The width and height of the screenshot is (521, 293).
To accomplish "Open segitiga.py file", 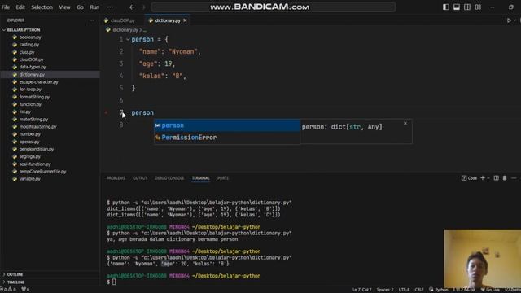I will 29,156.
